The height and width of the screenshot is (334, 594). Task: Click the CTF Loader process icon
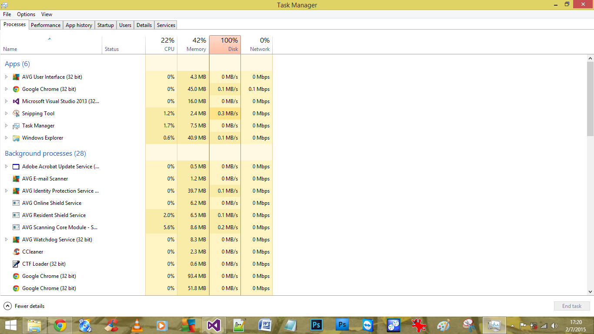pos(16,264)
